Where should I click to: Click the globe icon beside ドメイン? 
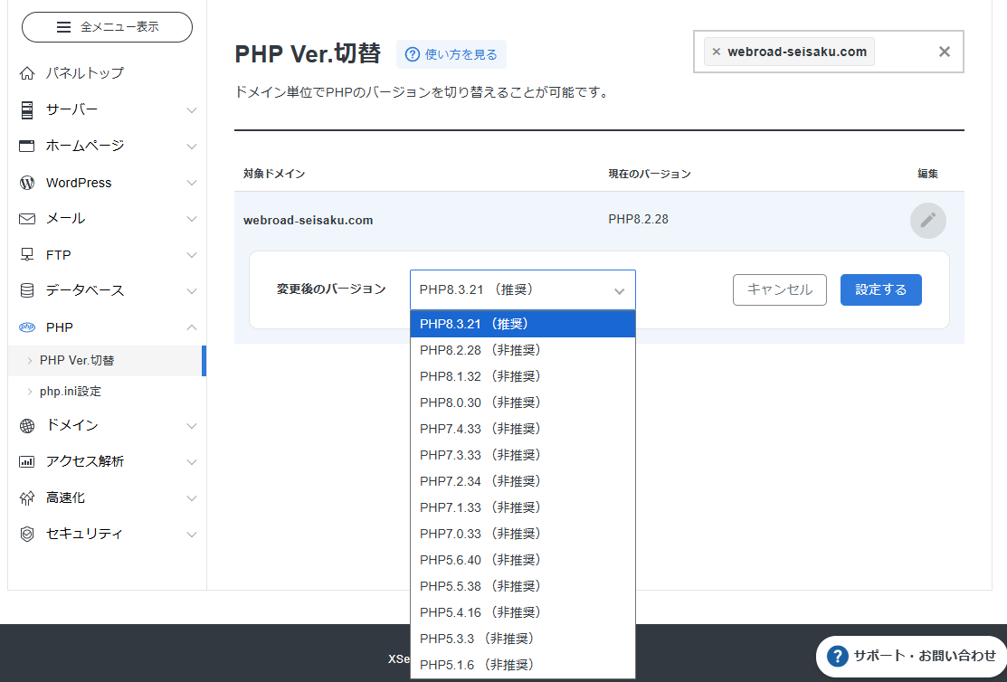coord(27,426)
